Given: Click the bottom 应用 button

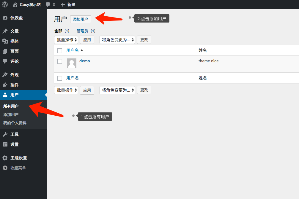Looking at the screenshot, I should point(87,90).
